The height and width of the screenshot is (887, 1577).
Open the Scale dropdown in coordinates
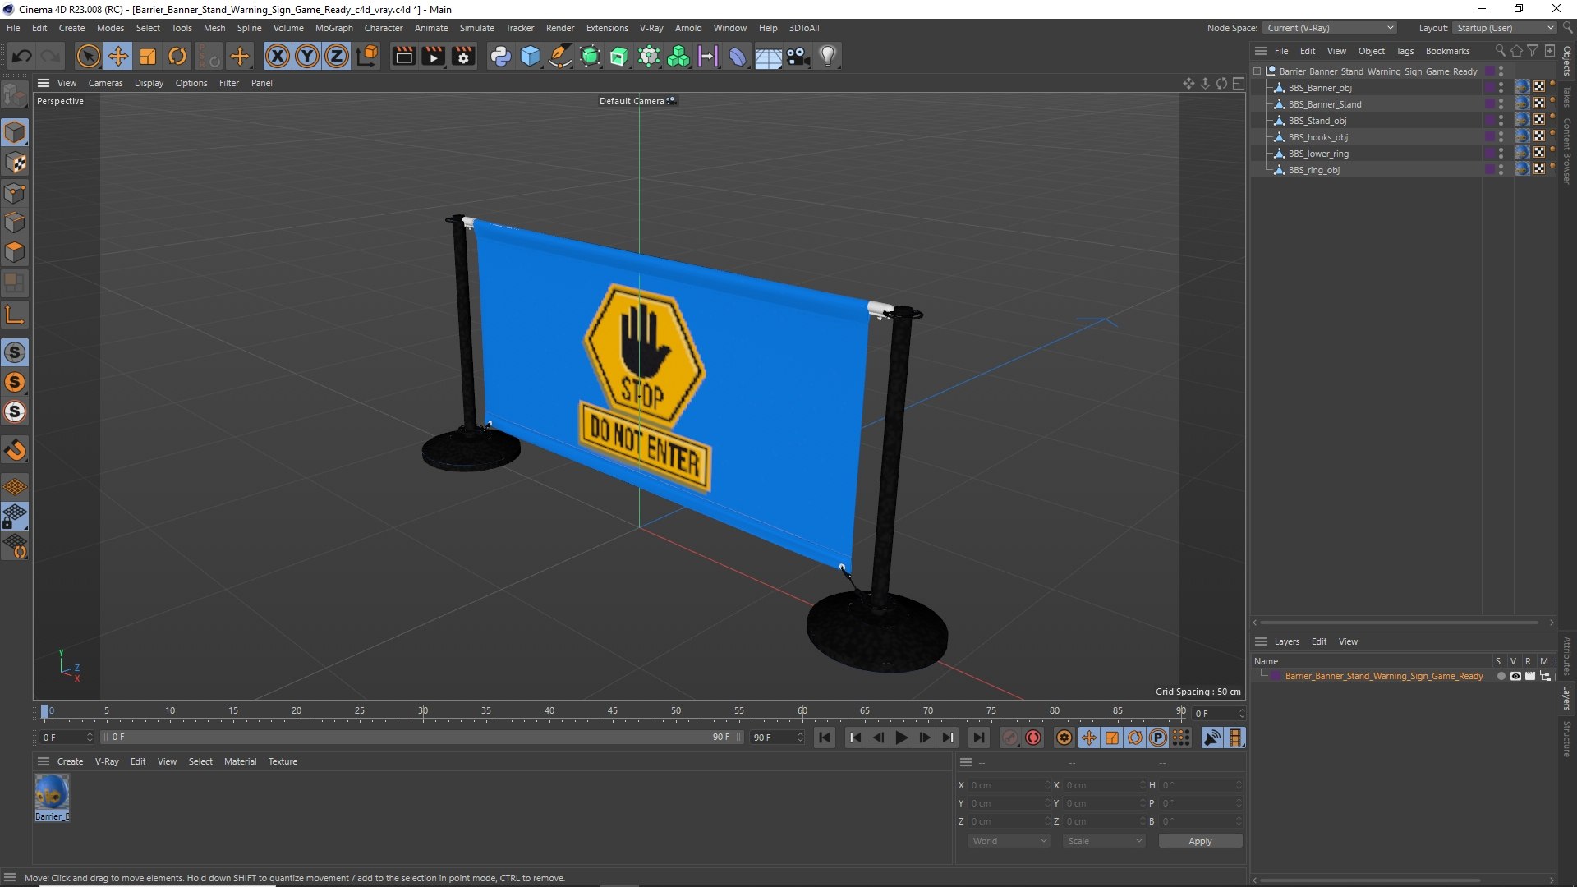coord(1104,841)
